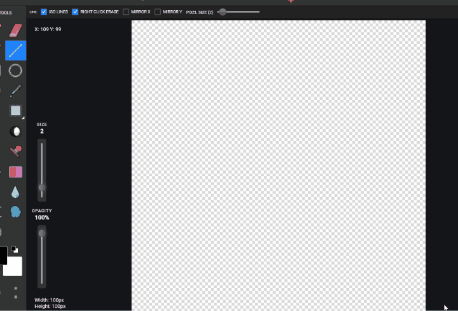Open the black primary color swatch

[3, 256]
